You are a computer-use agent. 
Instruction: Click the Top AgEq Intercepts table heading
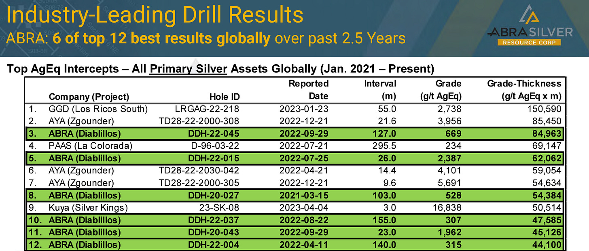(x=220, y=69)
